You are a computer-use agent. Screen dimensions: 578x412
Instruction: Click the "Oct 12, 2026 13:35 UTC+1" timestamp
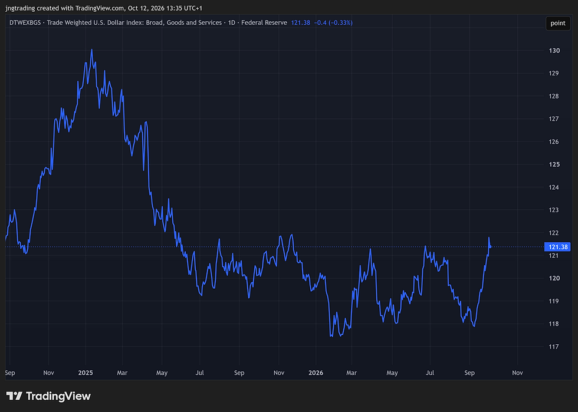coord(165,8)
